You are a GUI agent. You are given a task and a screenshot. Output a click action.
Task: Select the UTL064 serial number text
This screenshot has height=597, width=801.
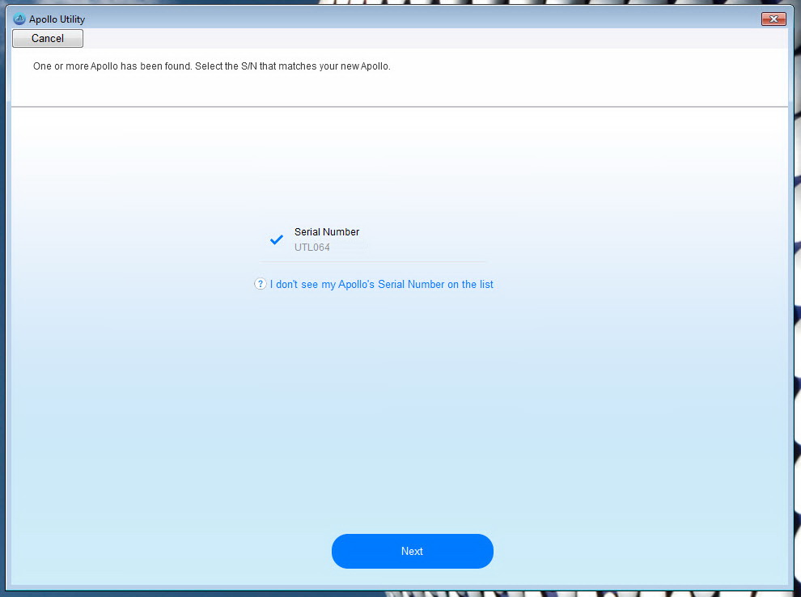pyautogui.click(x=312, y=248)
